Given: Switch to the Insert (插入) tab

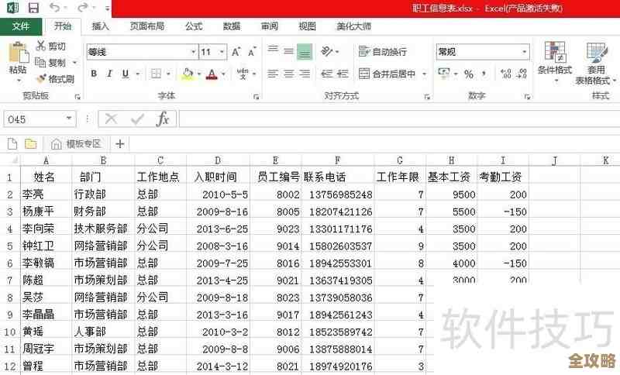Looking at the screenshot, I should coord(100,26).
